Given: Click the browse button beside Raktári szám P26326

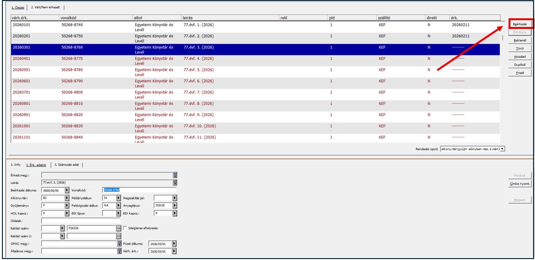Looking at the screenshot, I should click(x=119, y=228).
